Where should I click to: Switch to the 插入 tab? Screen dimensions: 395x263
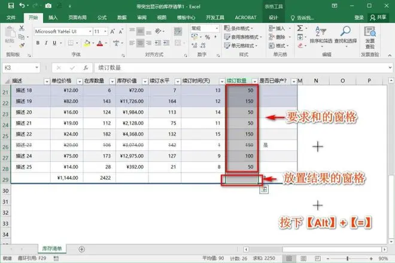(x=53, y=17)
